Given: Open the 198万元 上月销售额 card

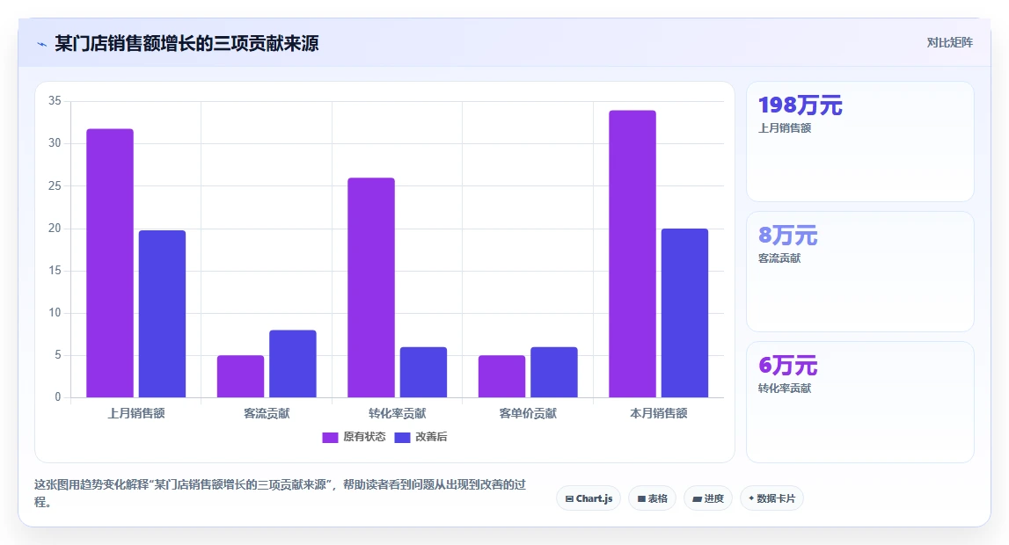Looking at the screenshot, I should click(859, 142).
